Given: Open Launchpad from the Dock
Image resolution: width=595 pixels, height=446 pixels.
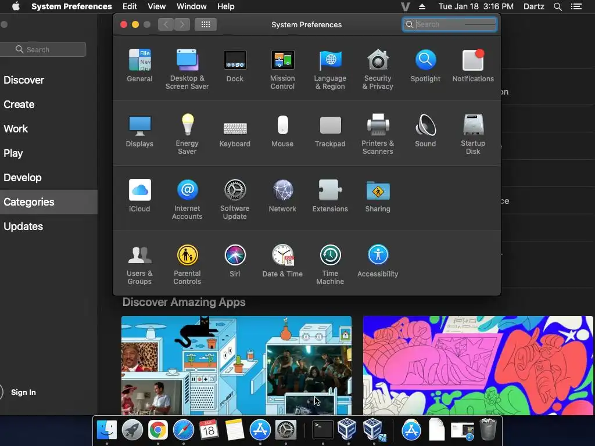Looking at the screenshot, I should [x=132, y=430].
